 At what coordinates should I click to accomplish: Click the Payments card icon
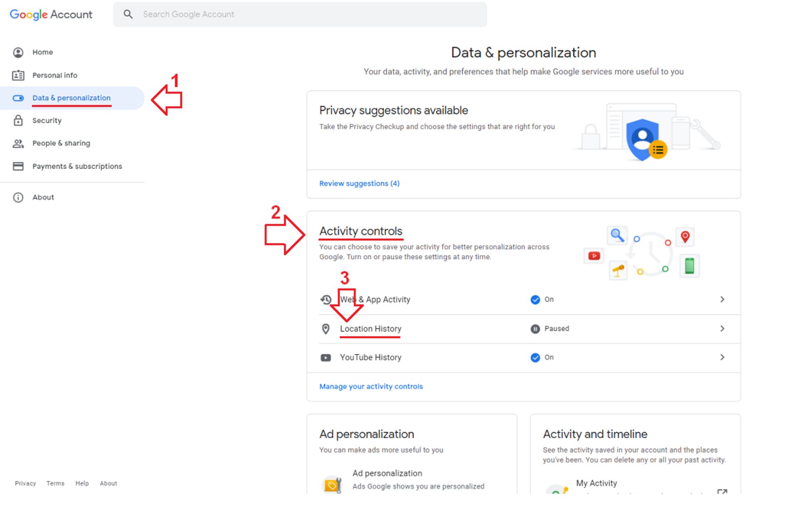[18, 166]
